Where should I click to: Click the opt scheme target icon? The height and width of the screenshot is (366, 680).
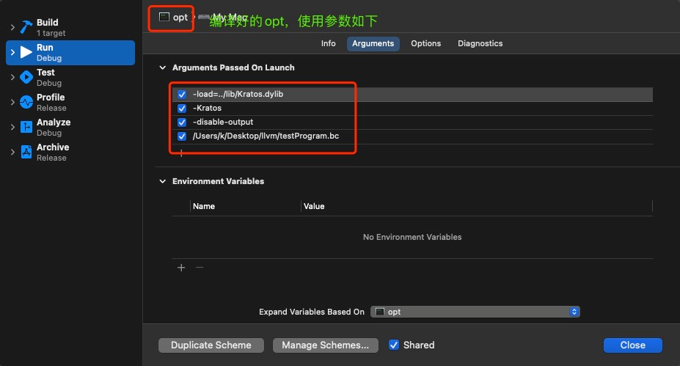click(164, 17)
